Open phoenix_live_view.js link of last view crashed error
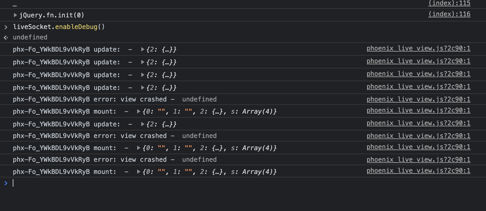 pos(419,160)
